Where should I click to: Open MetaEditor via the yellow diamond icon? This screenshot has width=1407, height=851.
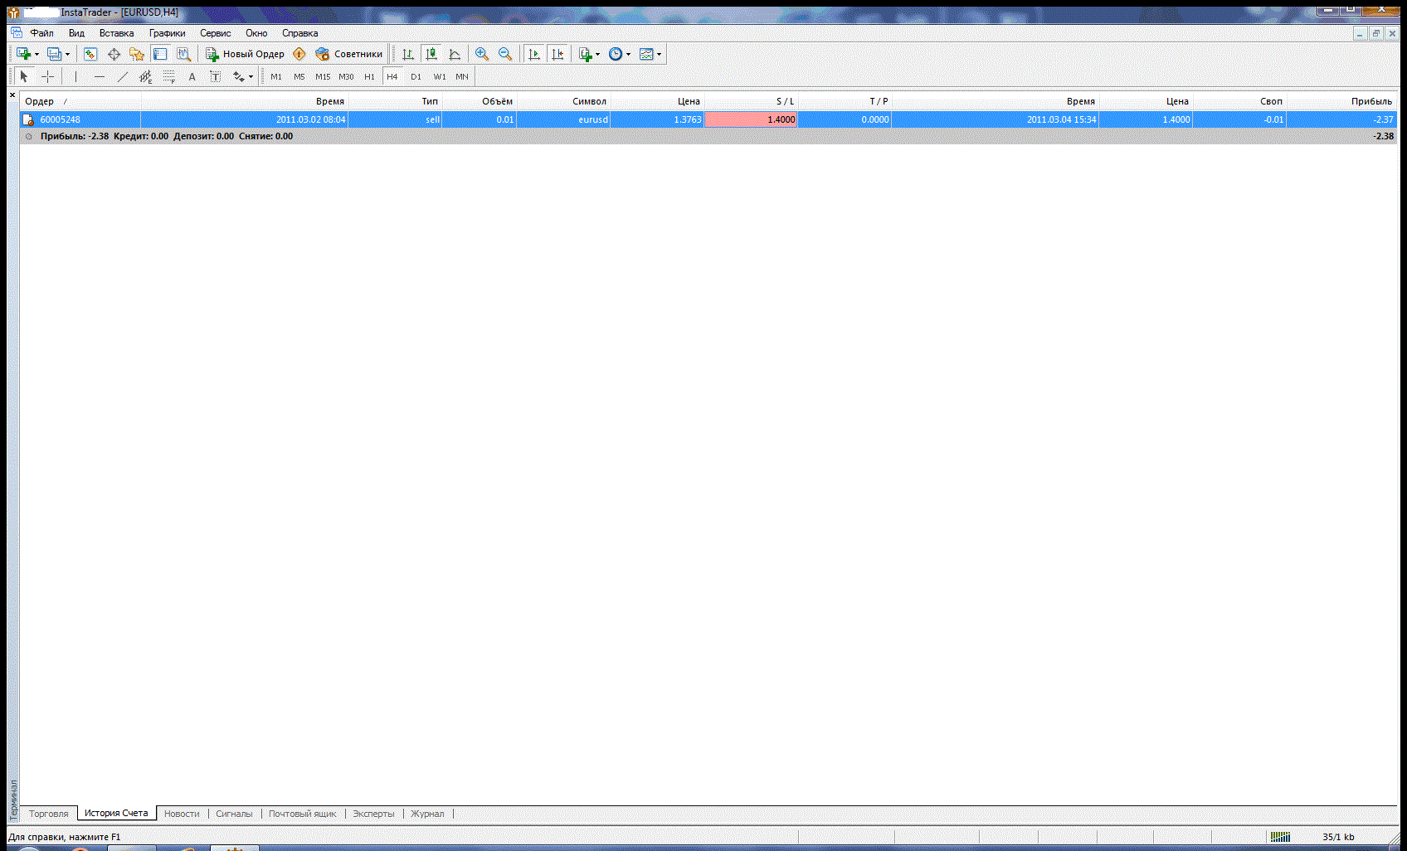[x=299, y=54]
